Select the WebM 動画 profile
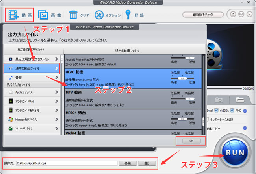 click(x=133, y=133)
